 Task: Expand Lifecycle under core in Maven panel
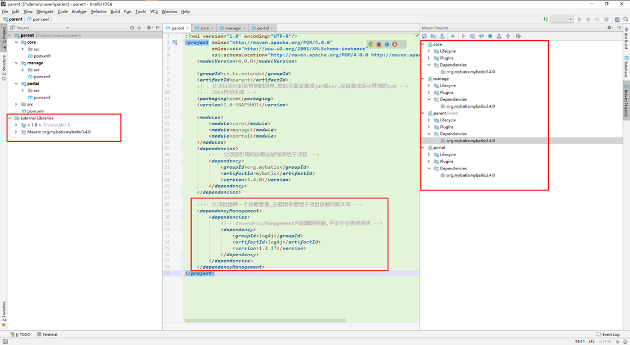[x=429, y=51]
